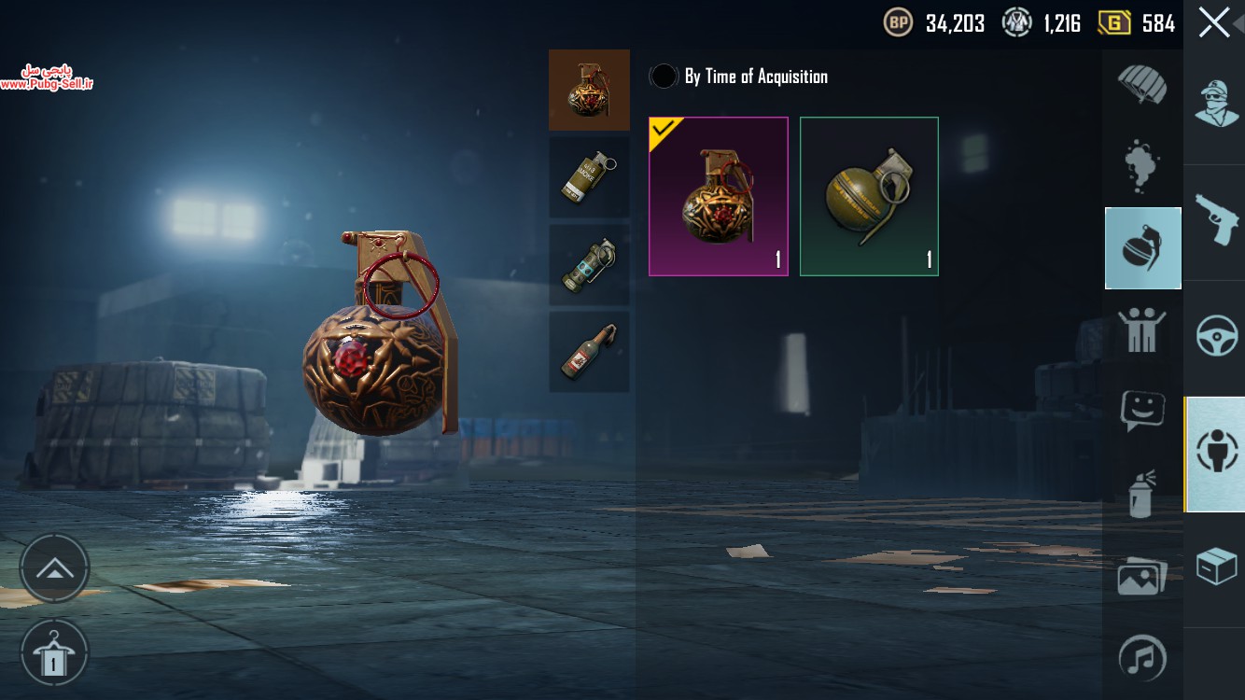The height and width of the screenshot is (700, 1245).
Task: Click the gold G currency balance
Action: (1137, 23)
